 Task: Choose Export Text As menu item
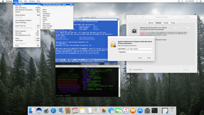tap(27, 26)
